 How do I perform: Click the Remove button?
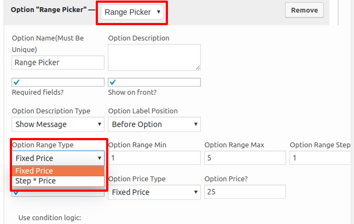pyautogui.click(x=304, y=10)
